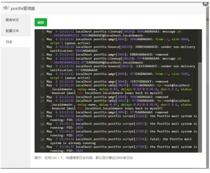The width and height of the screenshot is (210, 173).
Task: Click log line number 9
Action: tap(43, 59)
